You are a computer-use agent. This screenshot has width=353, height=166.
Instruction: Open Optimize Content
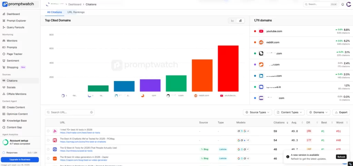point(17,114)
